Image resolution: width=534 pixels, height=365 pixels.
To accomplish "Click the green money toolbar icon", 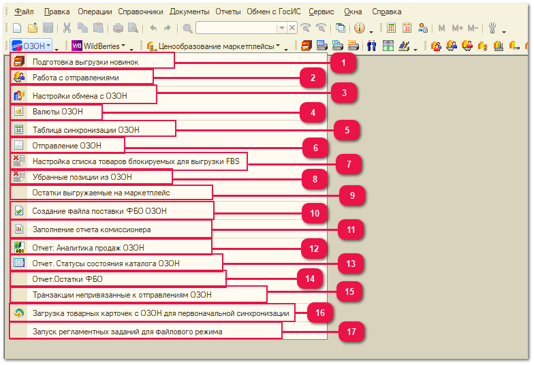I will [388, 46].
